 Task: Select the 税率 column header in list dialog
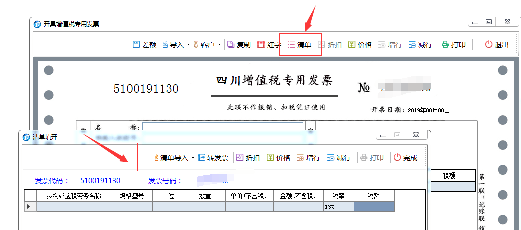click(339, 196)
